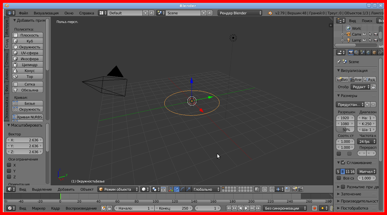Viewport: 387px width, 215px height.
Task: Open the Добавить menu in the 3D view header
Action: coord(66,189)
